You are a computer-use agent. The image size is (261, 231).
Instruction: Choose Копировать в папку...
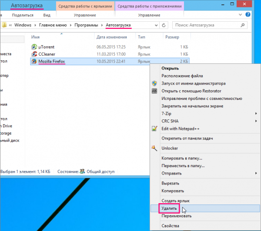(182, 158)
